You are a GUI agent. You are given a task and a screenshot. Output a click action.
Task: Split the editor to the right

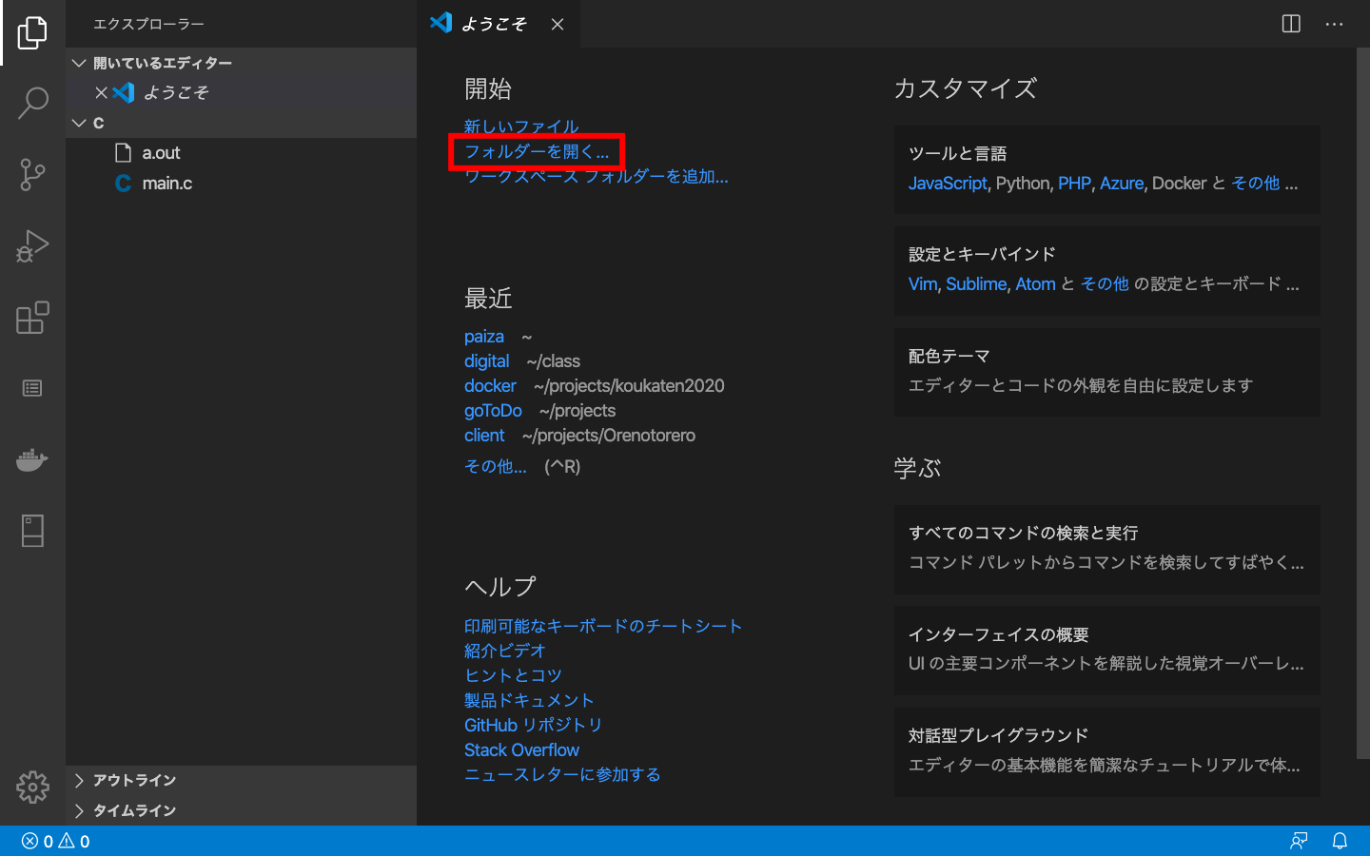pos(1290,25)
